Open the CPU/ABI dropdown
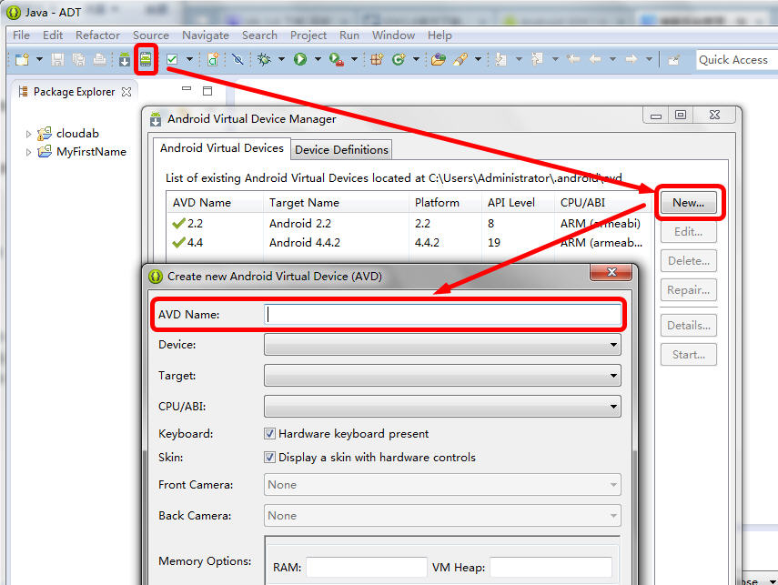Viewport: 778px width, 585px height. coord(442,407)
